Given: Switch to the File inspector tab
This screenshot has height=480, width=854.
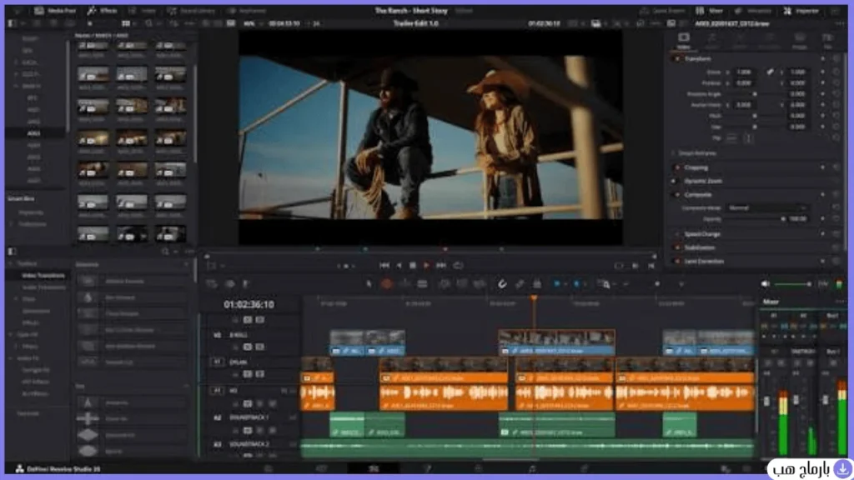Looking at the screenshot, I should pos(827,40).
